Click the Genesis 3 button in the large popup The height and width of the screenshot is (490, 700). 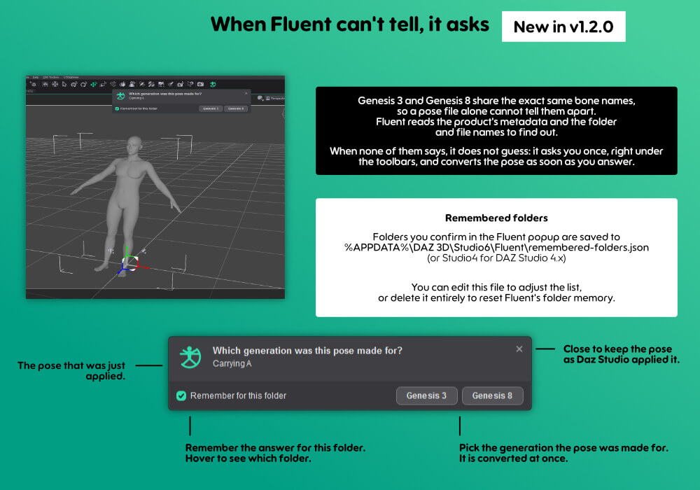coord(426,395)
